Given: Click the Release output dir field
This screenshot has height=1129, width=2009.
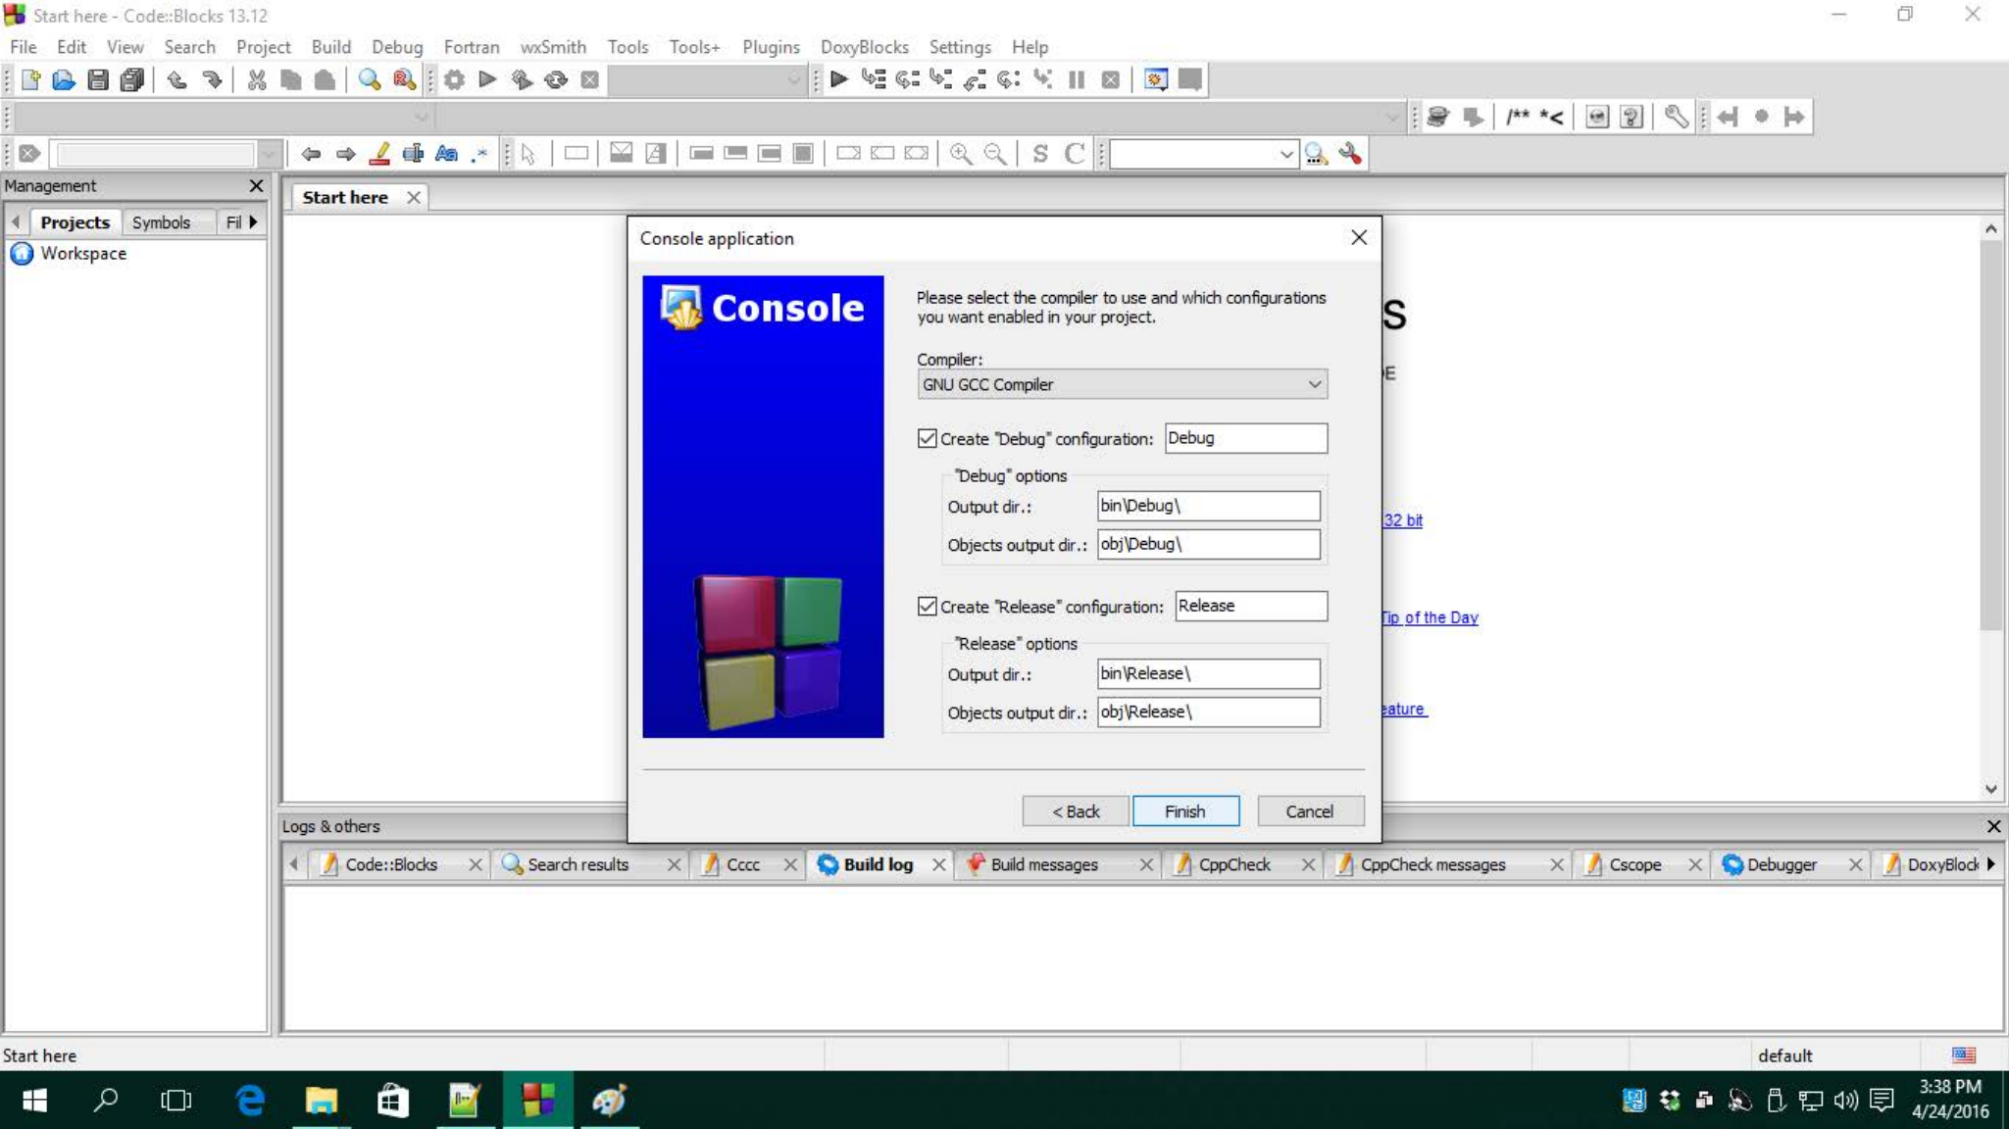Looking at the screenshot, I should (1208, 673).
